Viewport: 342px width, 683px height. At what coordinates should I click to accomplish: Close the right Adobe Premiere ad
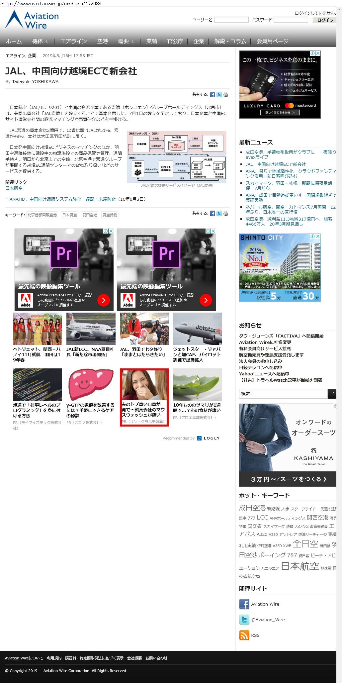(214, 231)
